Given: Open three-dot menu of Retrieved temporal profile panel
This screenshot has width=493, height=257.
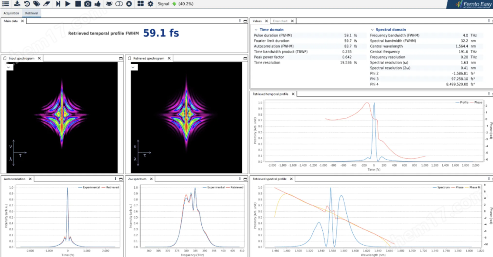Looking at the screenshot, I should click(489, 94).
